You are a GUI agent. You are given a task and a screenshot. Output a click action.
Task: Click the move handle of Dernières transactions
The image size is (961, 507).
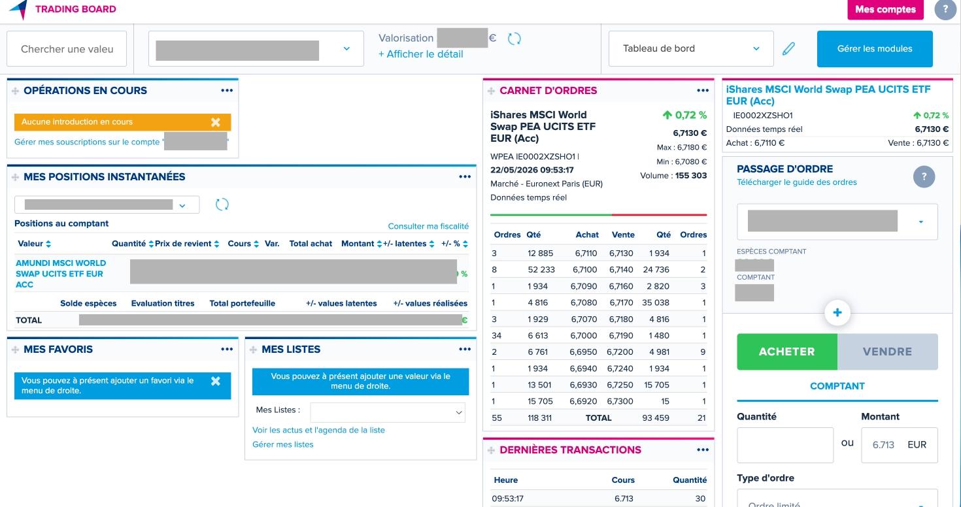click(x=492, y=451)
